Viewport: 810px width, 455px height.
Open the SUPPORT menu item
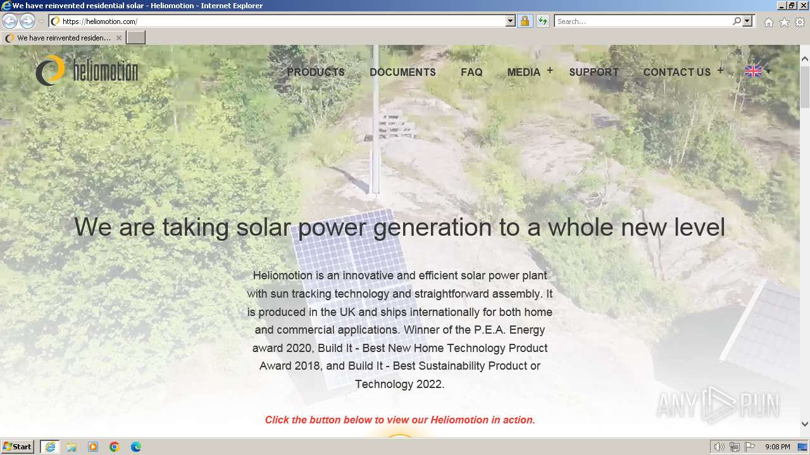tap(594, 72)
